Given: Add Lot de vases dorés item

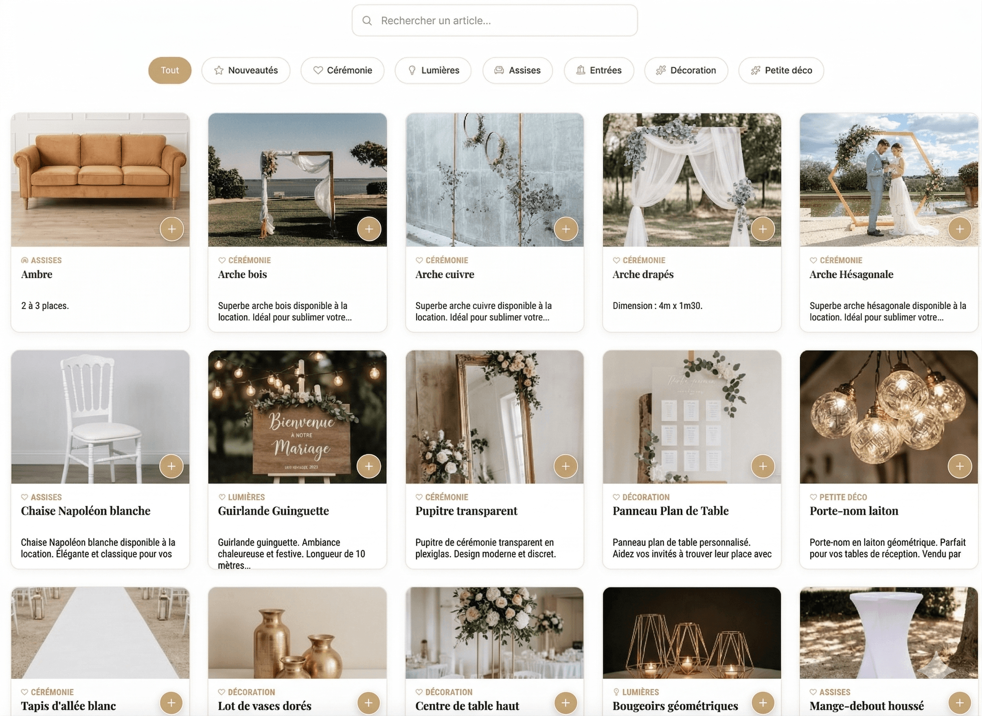Looking at the screenshot, I should [x=369, y=703].
